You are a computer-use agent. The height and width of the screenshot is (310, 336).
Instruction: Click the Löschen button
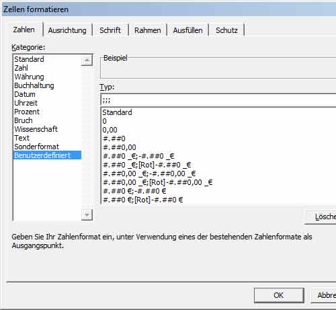tap(321, 217)
